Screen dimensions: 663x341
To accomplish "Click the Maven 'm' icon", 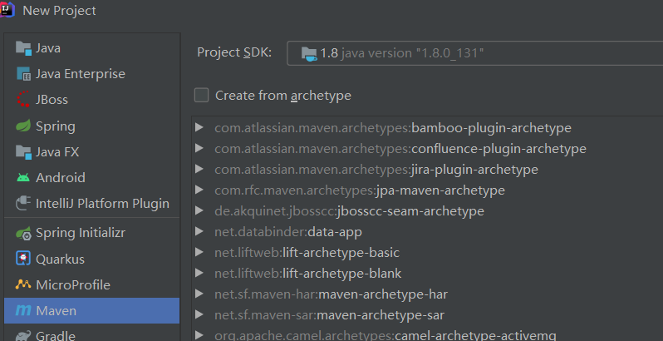I will coord(23,310).
